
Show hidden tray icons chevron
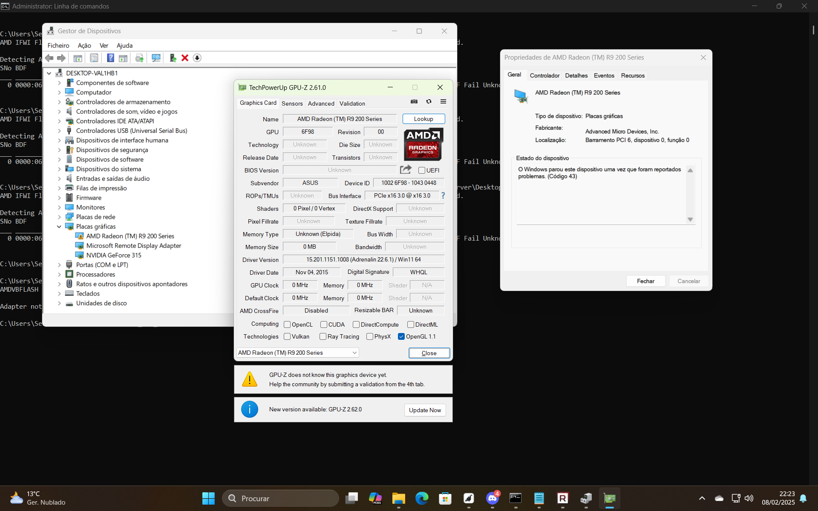click(702, 498)
